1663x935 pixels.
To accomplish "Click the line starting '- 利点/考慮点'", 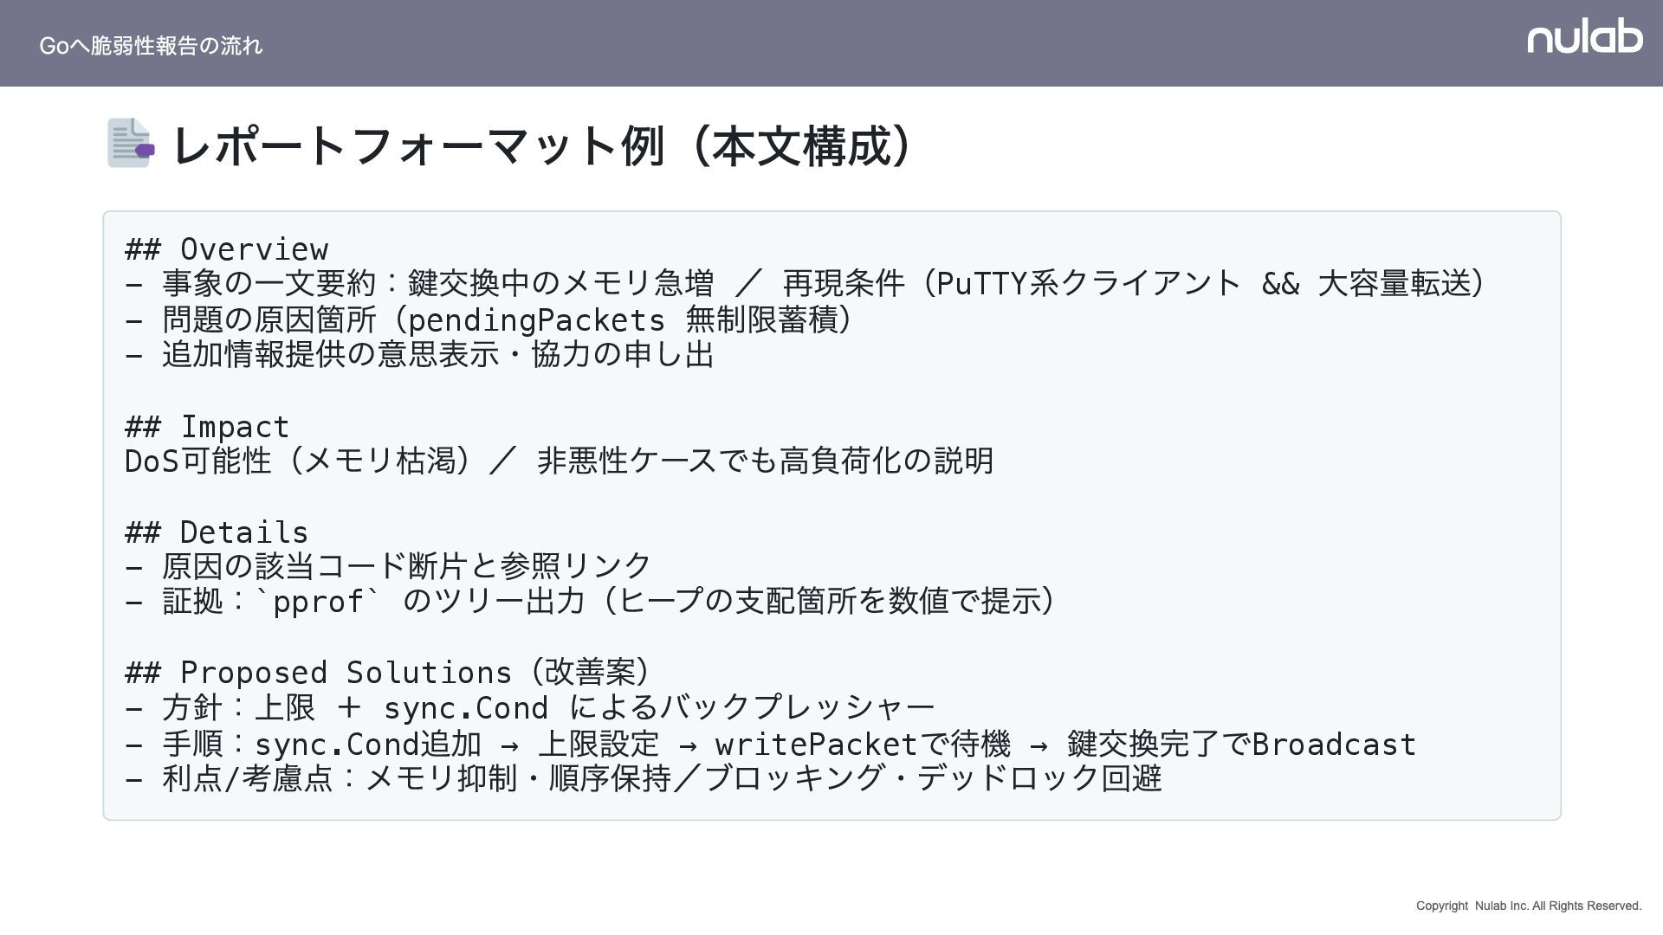I will (x=644, y=779).
